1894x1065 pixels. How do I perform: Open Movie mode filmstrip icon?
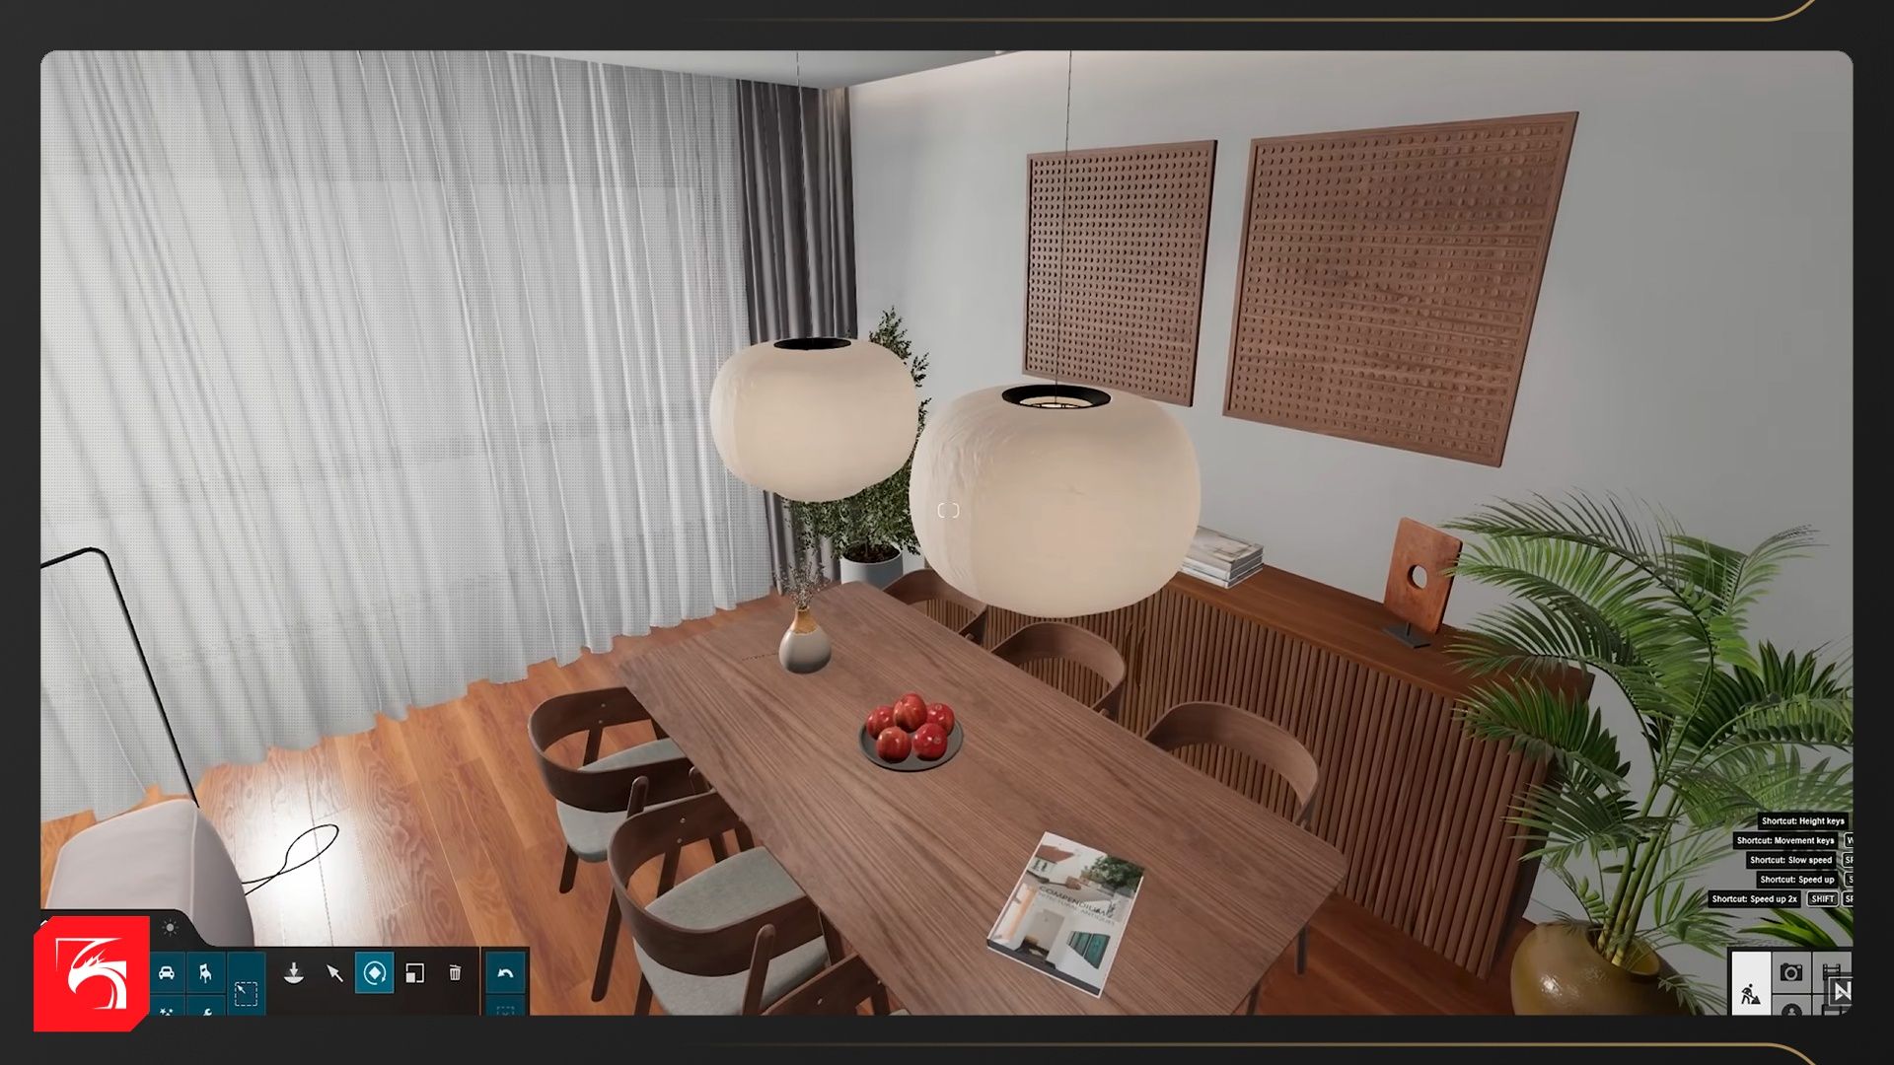1832,970
